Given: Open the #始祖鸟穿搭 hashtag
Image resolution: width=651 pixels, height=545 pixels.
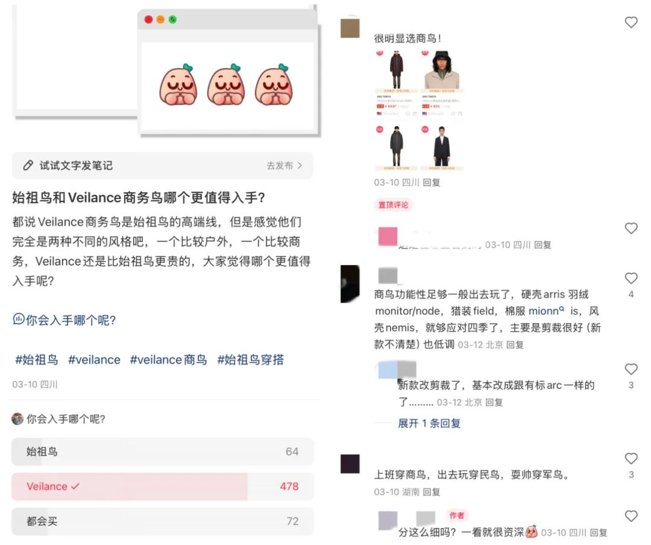Looking at the screenshot, I should click(251, 360).
